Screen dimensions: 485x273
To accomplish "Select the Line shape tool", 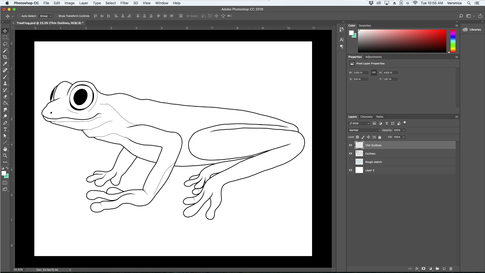I will coord(5,142).
